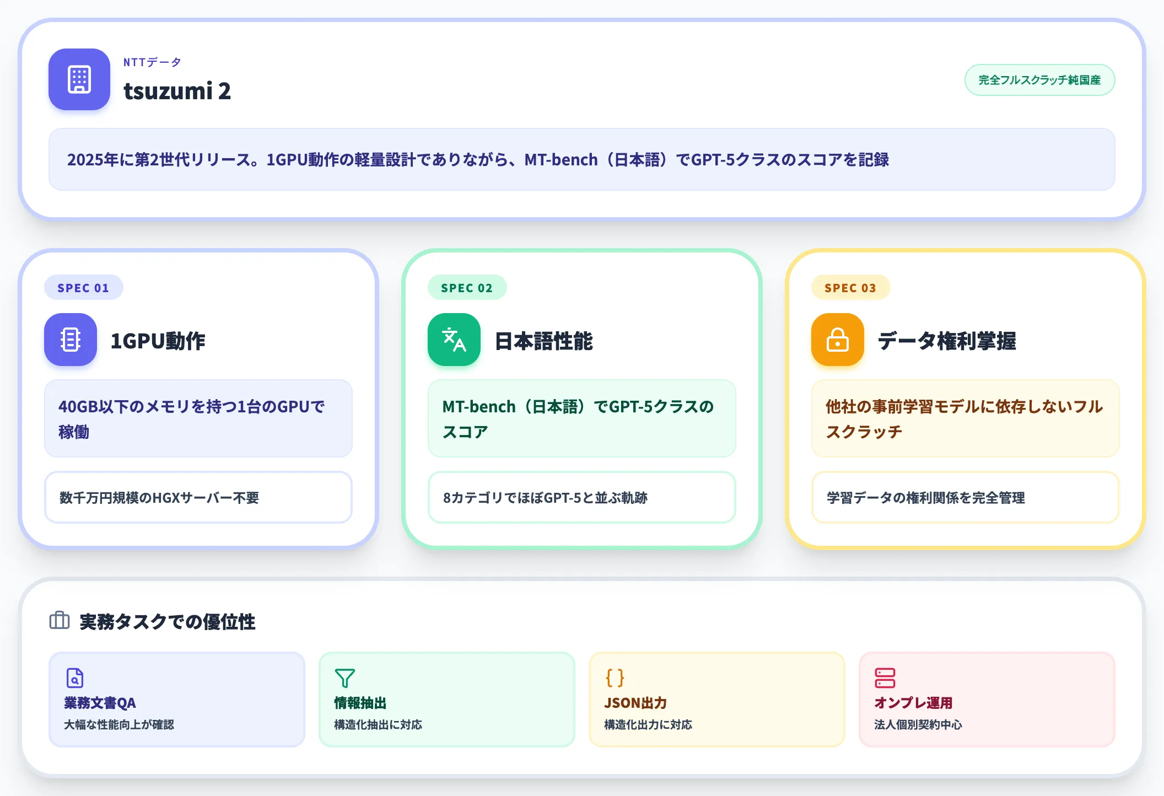Click the 大幅な性能向上が確認 subtitle
The height and width of the screenshot is (796, 1164).
pos(119,724)
